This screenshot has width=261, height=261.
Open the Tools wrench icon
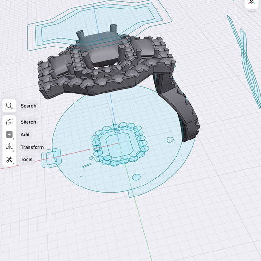(x=9, y=159)
